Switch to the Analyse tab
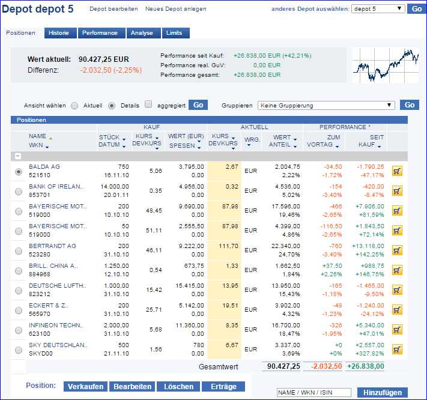Screen dimensions: 427x400 tap(144, 33)
